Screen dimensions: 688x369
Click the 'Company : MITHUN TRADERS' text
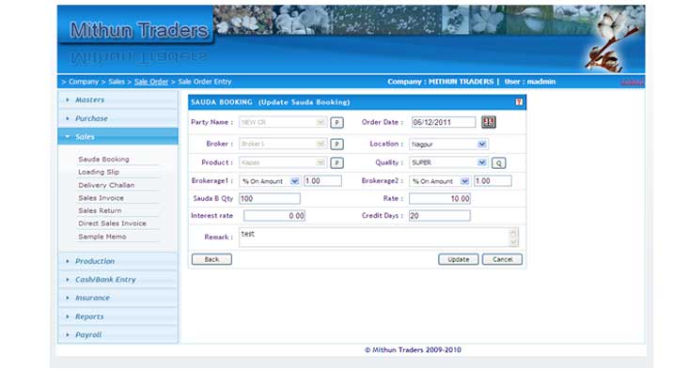(x=440, y=82)
